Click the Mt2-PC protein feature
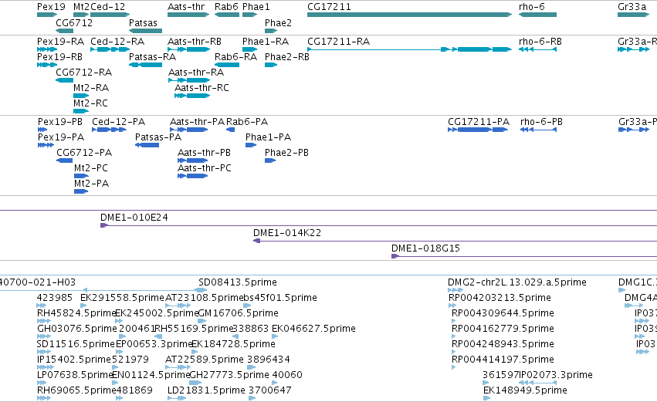The height and width of the screenshot is (402, 657). 81,176
